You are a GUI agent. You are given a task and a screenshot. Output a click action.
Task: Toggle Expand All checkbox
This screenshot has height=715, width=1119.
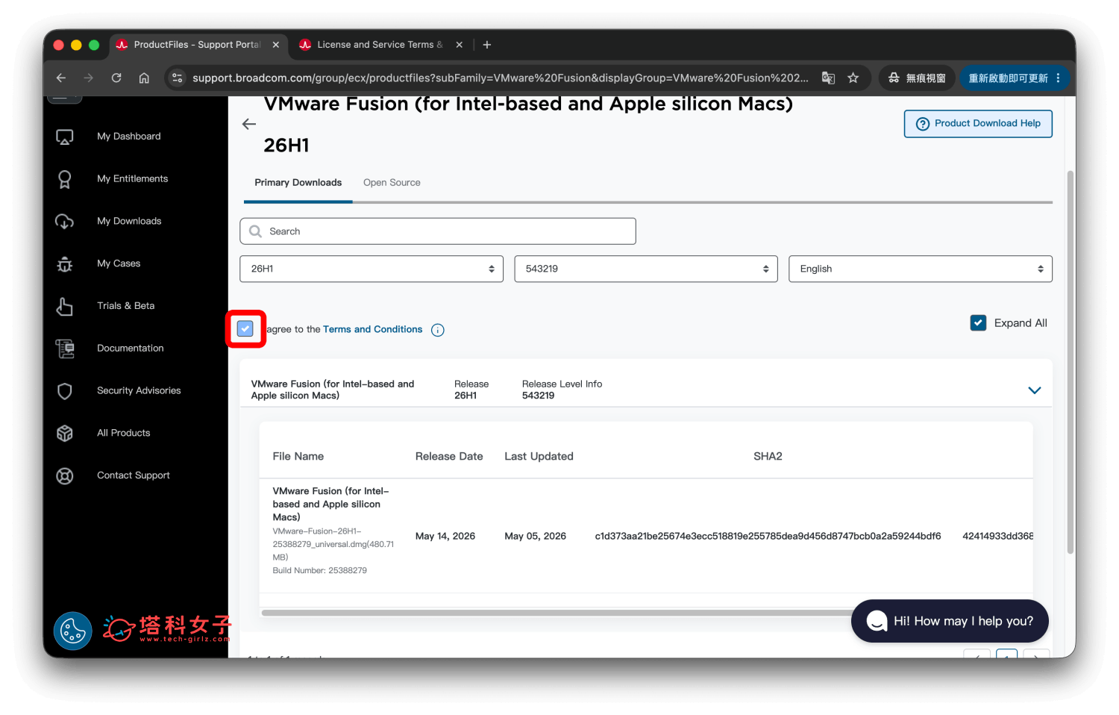(x=979, y=322)
